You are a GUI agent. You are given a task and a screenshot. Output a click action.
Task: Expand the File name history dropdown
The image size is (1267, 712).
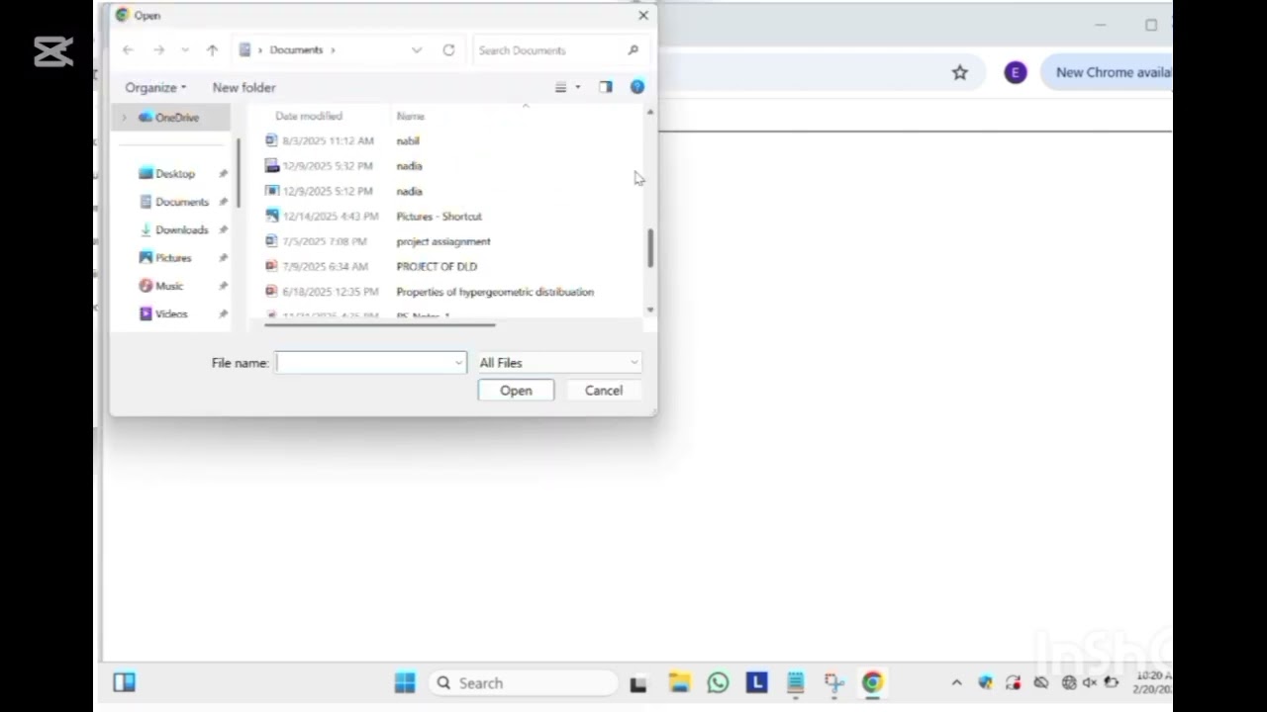tap(458, 363)
